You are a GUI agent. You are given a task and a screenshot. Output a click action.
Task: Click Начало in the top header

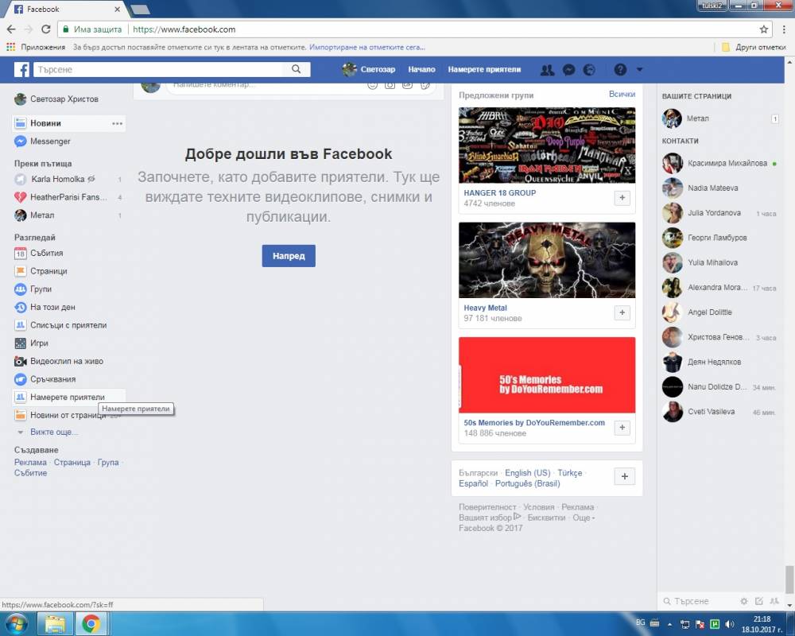coord(421,69)
